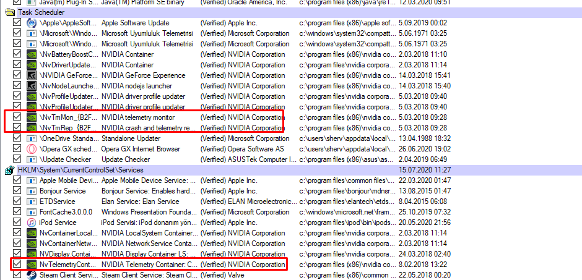Click the NVIDIA icon beside NVDisplay.Contai...
The image size is (582, 280).
click(32, 254)
